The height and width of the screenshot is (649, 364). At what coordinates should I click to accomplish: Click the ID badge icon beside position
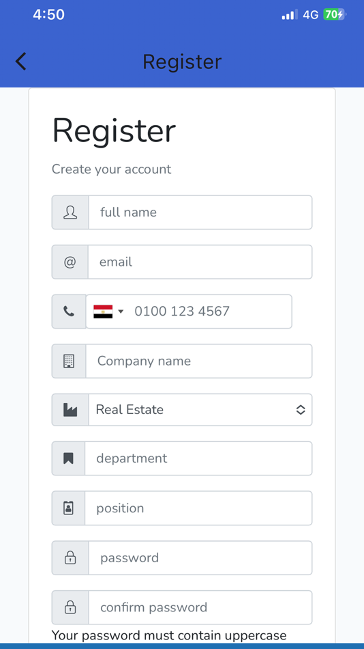(68, 508)
